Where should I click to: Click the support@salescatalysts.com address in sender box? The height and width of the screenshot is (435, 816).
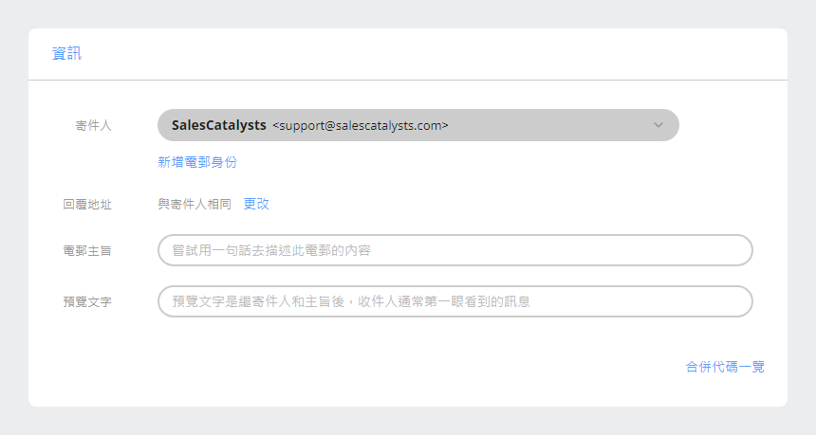tap(361, 125)
